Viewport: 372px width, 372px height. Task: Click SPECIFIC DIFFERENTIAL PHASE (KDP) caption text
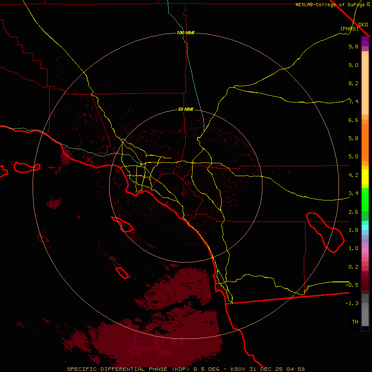pyautogui.click(x=128, y=369)
